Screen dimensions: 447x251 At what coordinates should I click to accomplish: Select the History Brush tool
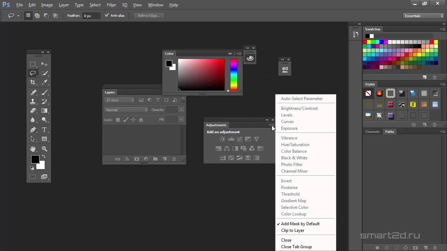(44, 101)
